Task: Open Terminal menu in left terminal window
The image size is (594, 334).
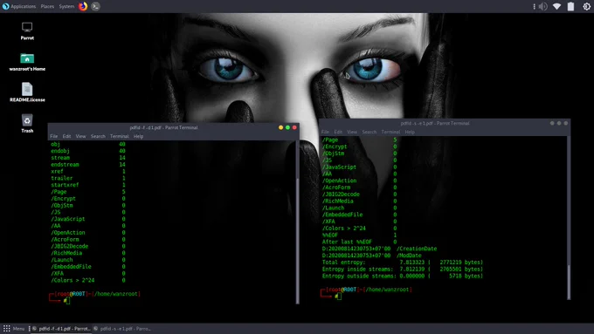Action: click(x=120, y=136)
